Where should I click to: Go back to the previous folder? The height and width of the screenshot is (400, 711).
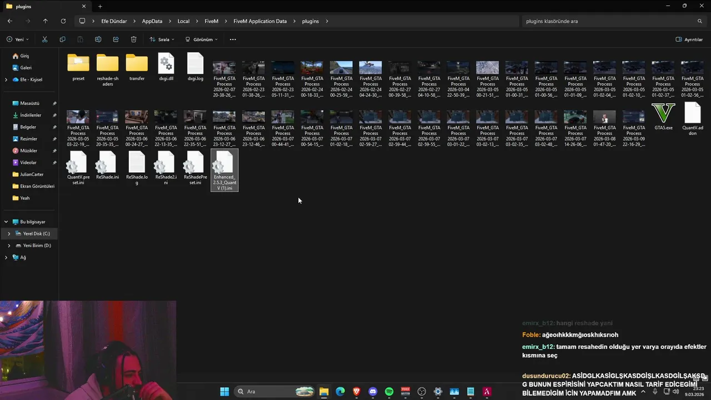tap(10, 21)
